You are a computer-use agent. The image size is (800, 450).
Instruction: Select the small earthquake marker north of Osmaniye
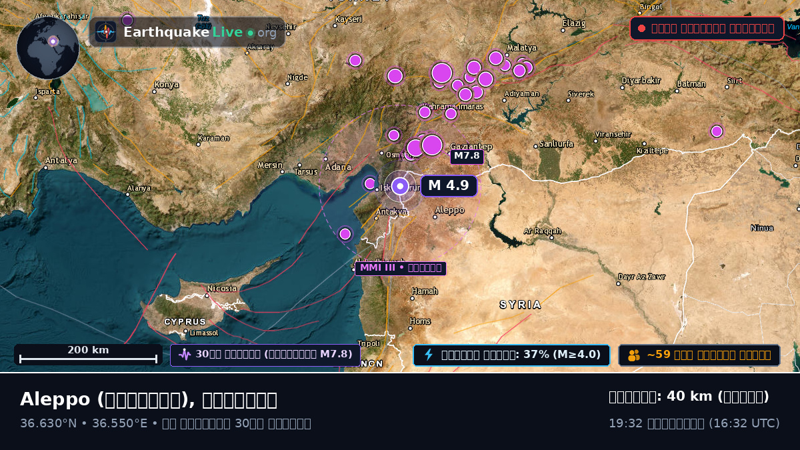click(x=394, y=135)
